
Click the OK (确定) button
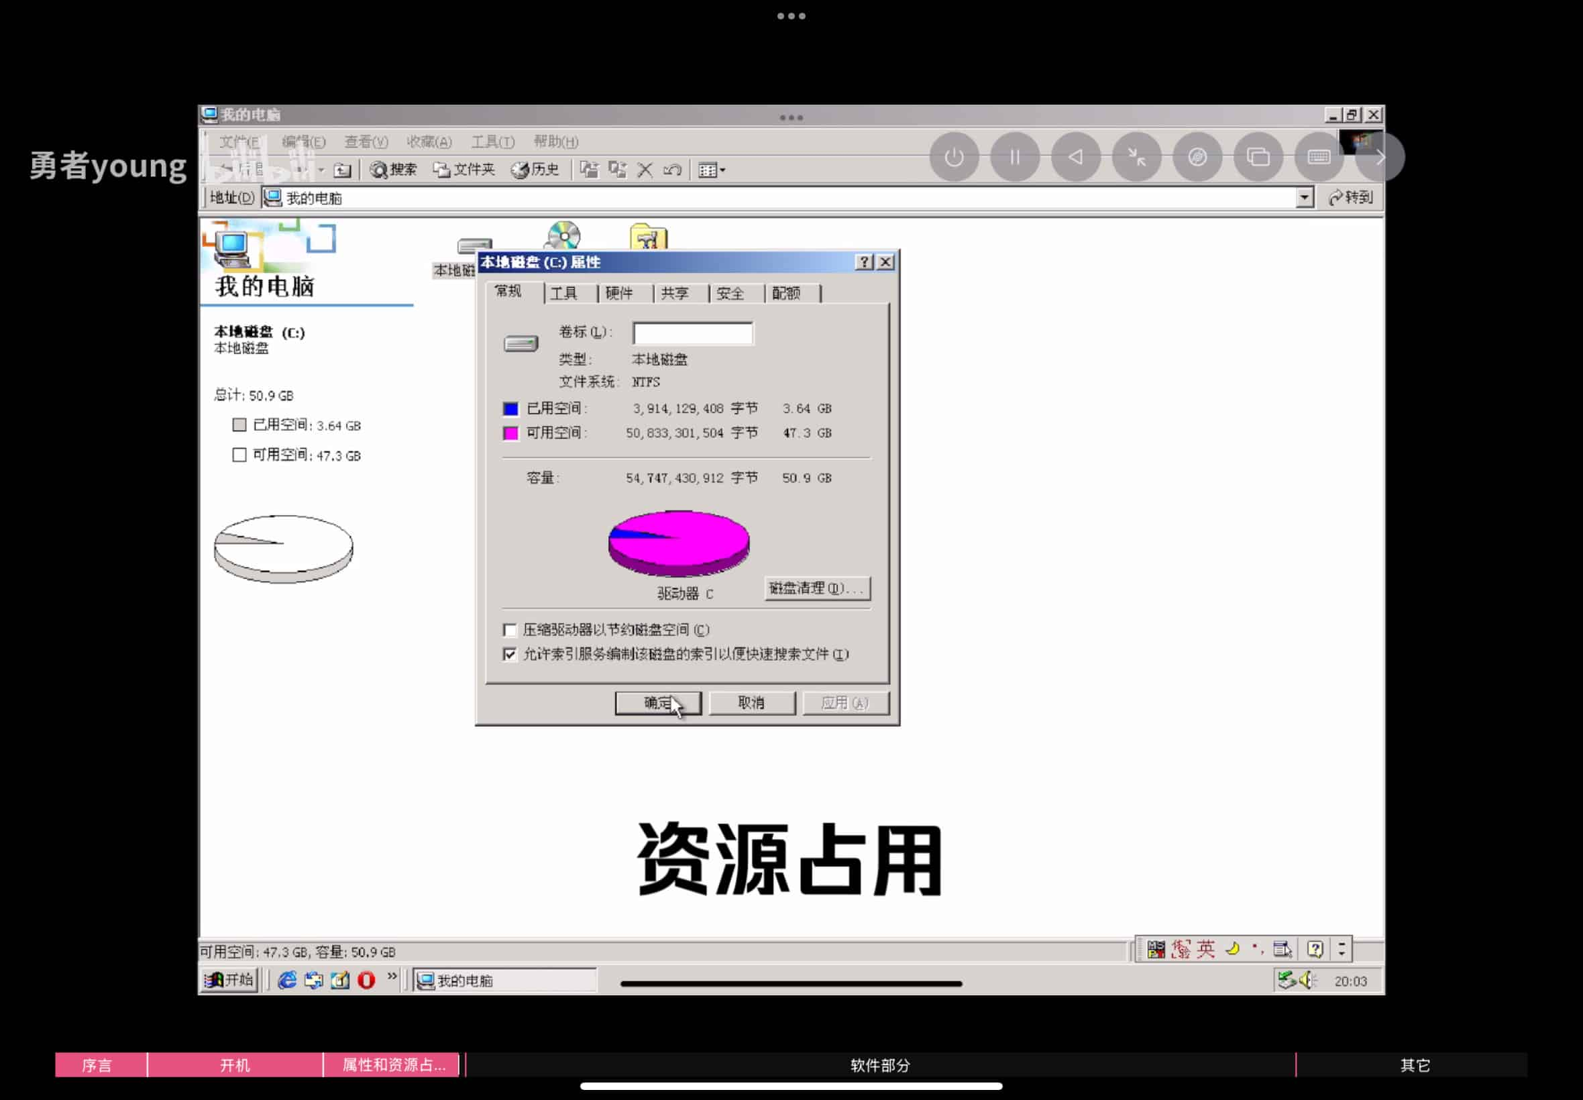click(657, 703)
